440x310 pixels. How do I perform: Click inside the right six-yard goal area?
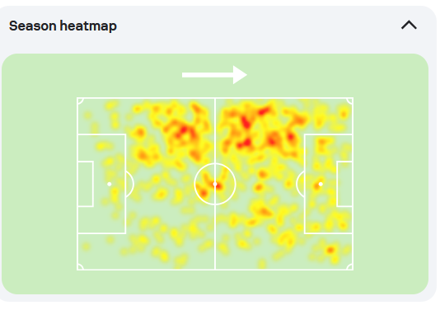point(344,184)
